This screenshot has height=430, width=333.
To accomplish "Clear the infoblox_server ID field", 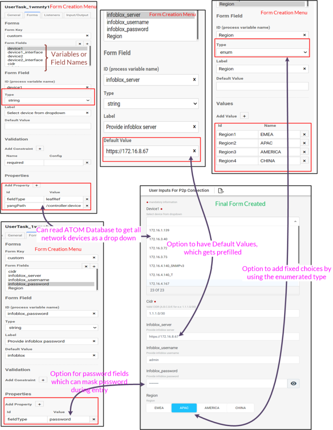I will (194, 79).
